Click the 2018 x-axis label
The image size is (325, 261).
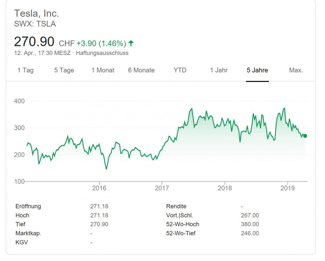(225, 188)
